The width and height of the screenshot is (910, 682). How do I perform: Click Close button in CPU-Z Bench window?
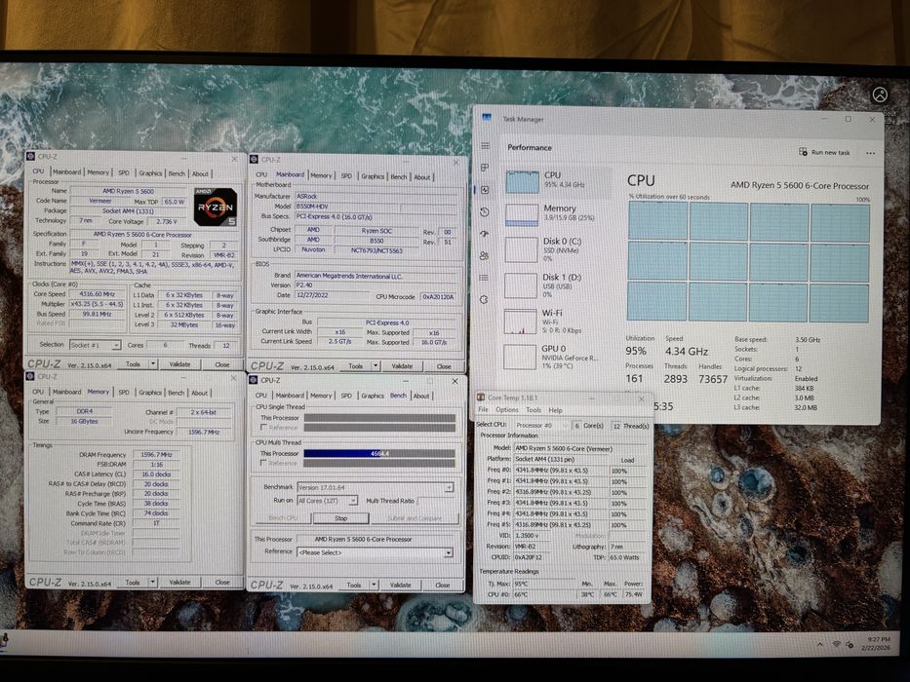442,586
